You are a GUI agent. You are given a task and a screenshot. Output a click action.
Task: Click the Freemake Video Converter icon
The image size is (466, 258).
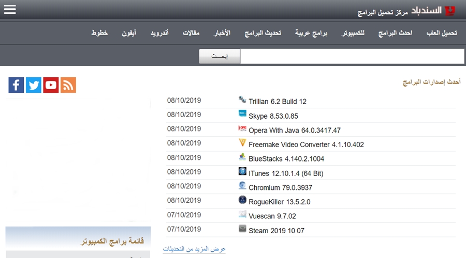click(x=242, y=142)
